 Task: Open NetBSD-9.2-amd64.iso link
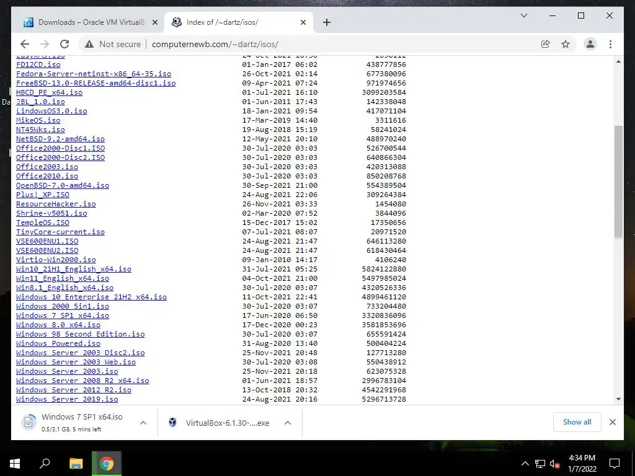click(x=60, y=139)
